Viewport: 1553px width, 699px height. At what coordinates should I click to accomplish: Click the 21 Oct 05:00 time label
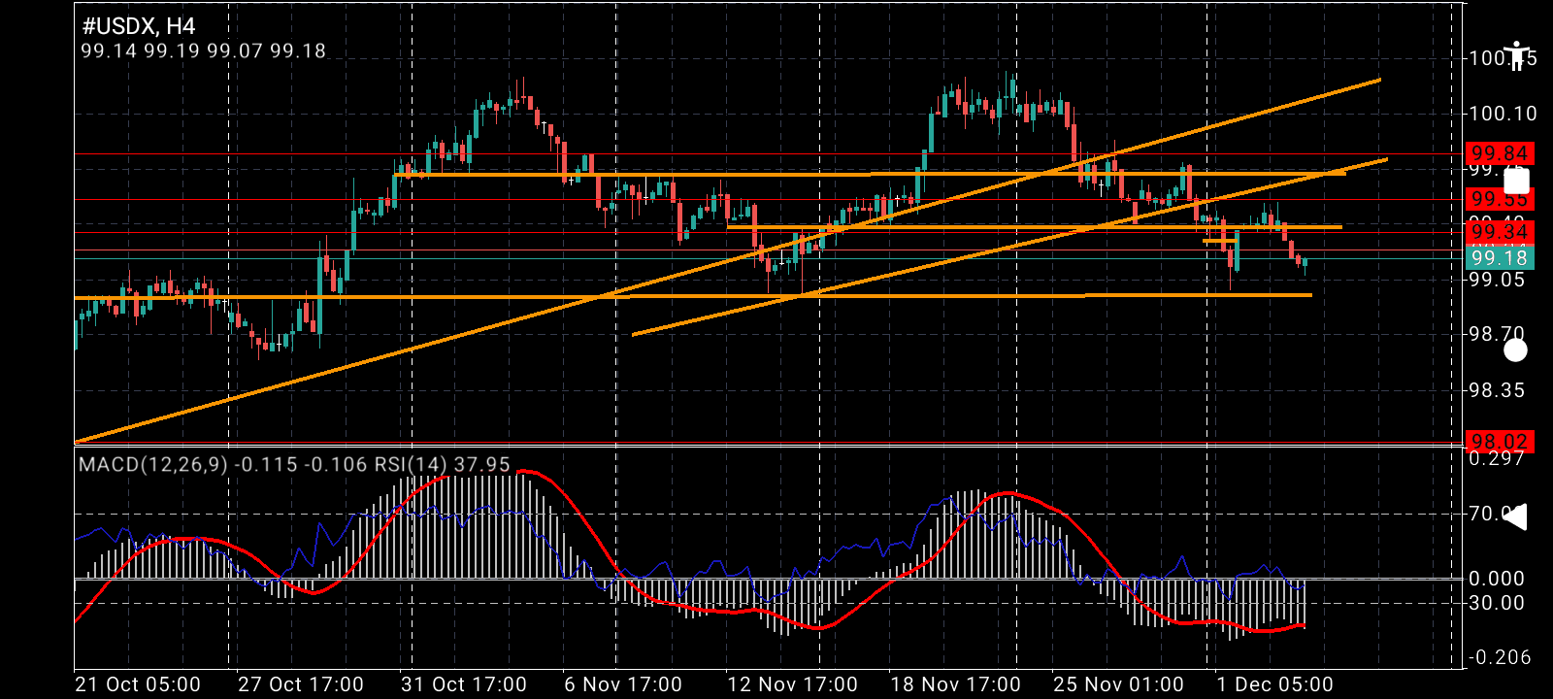[138, 684]
